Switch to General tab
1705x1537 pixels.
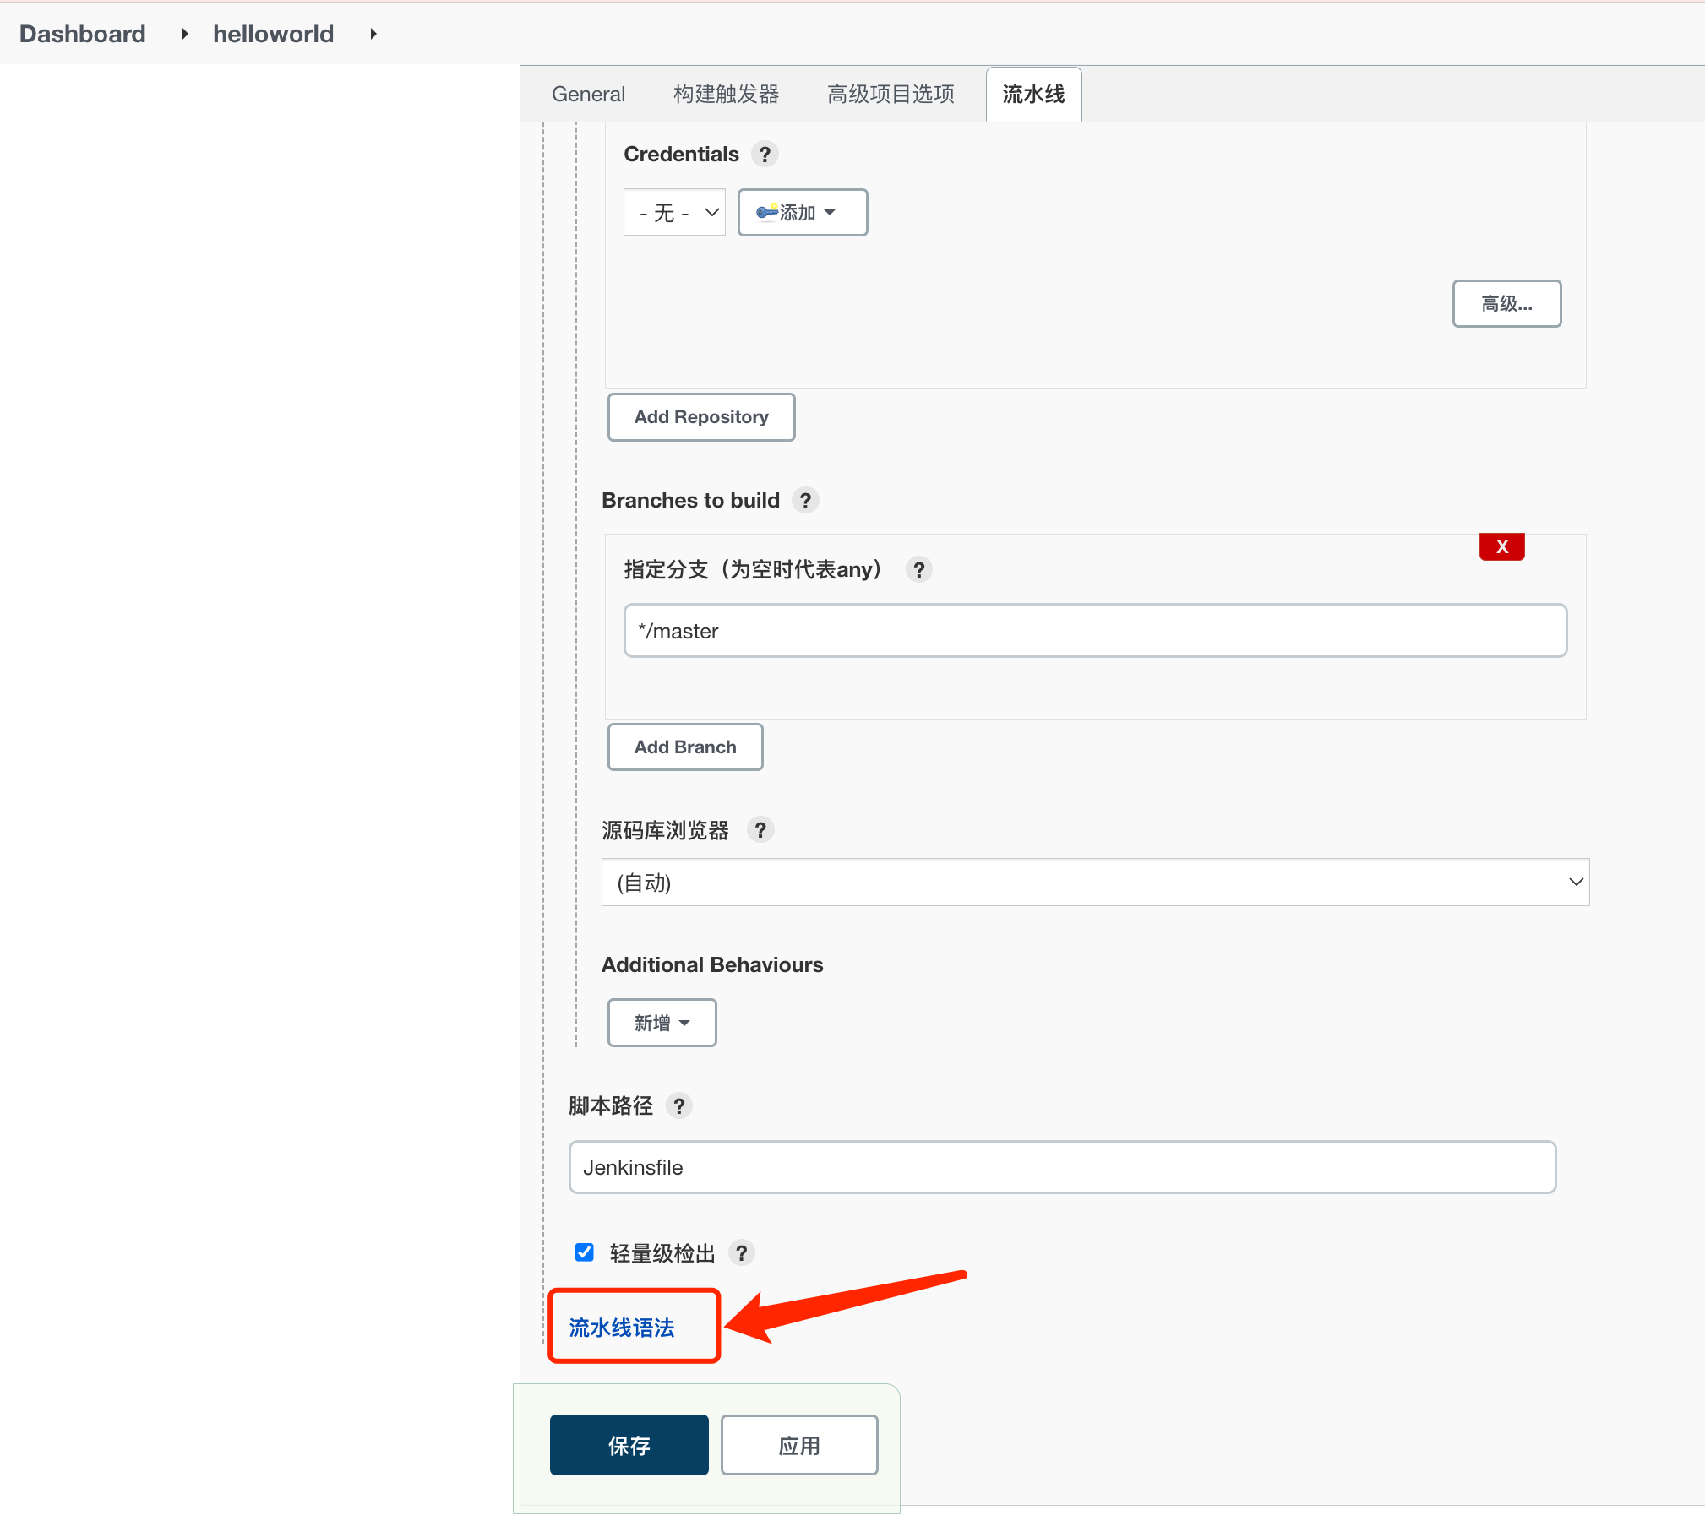pos(588,95)
